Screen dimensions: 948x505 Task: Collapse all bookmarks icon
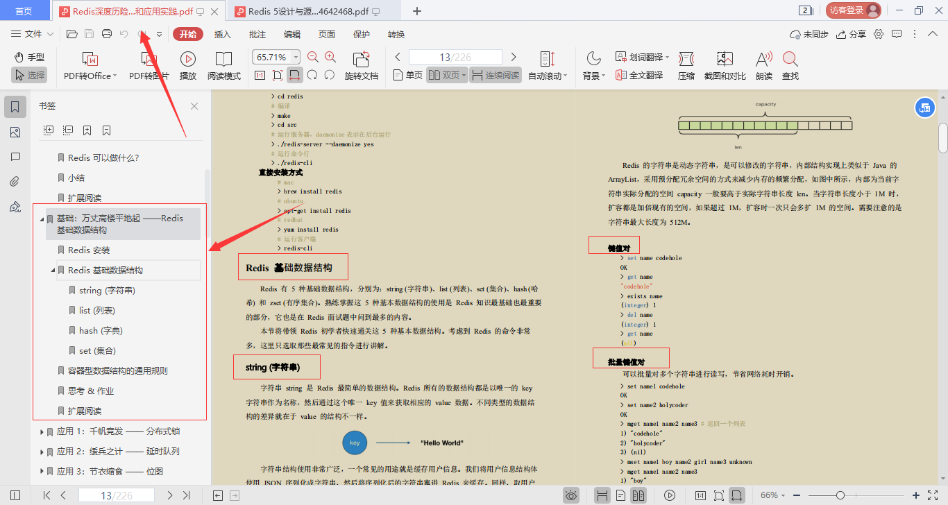68,130
